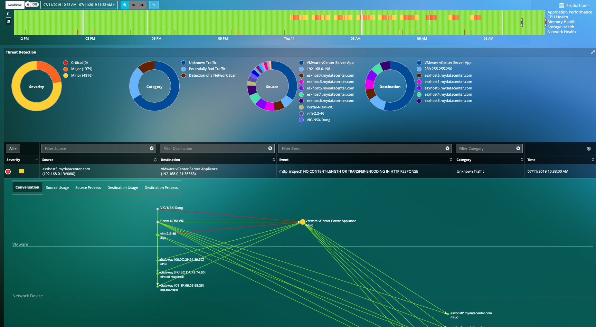The width and height of the screenshot is (596, 327).
Task: Click the vim-2.2-46 node in conversation graph
Action: click(x=158, y=235)
